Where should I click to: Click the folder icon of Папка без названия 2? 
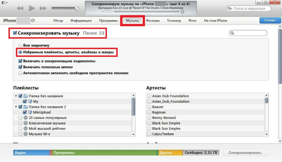[x=25, y=107]
